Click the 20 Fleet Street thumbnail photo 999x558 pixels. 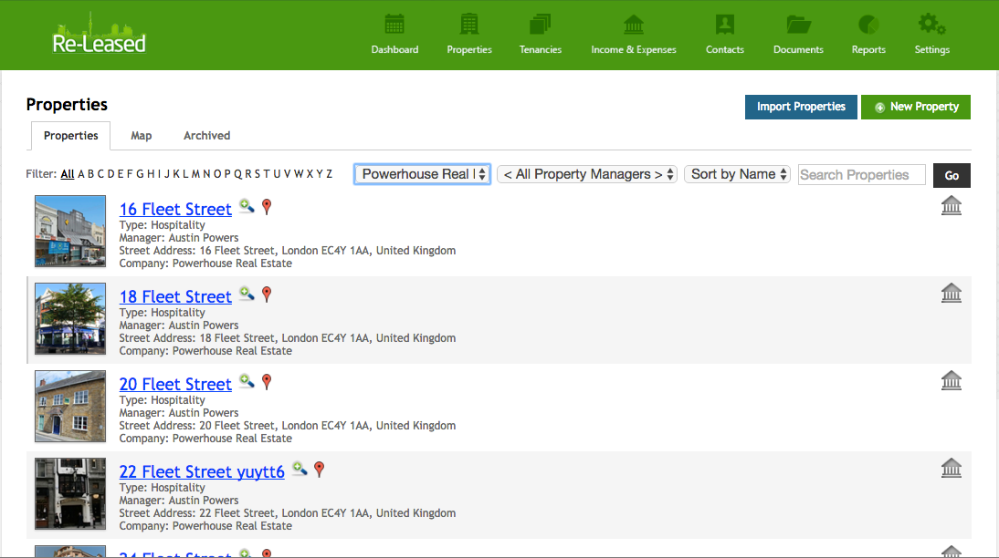70,406
